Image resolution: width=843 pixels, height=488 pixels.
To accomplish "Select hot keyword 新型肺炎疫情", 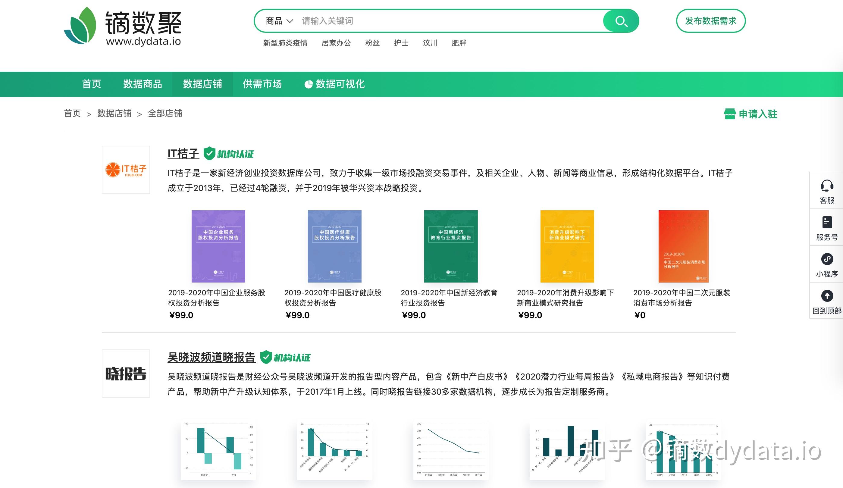I will (285, 43).
